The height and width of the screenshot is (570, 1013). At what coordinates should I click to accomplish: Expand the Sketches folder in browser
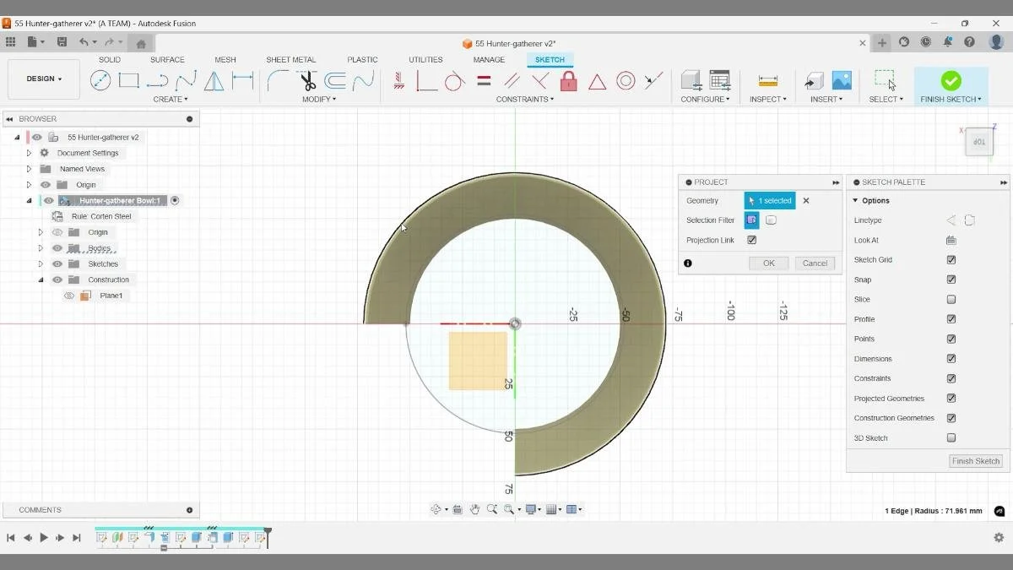[x=39, y=263]
